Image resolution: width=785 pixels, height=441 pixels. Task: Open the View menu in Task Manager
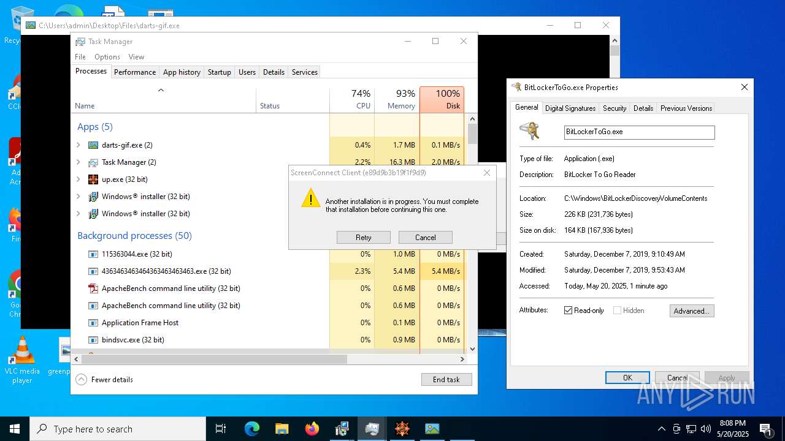coord(136,56)
